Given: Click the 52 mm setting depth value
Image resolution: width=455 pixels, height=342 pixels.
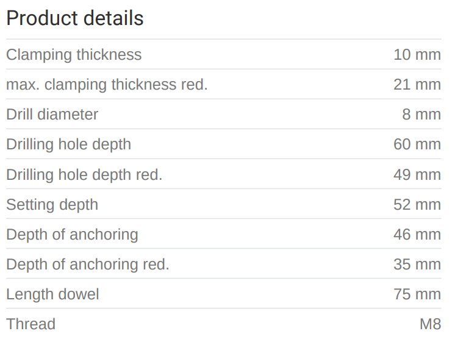Looking at the screenshot, I should click(417, 204).
